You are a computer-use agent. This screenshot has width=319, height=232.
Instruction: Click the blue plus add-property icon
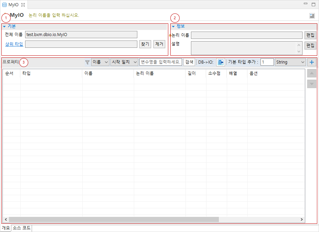click(312, 62)
